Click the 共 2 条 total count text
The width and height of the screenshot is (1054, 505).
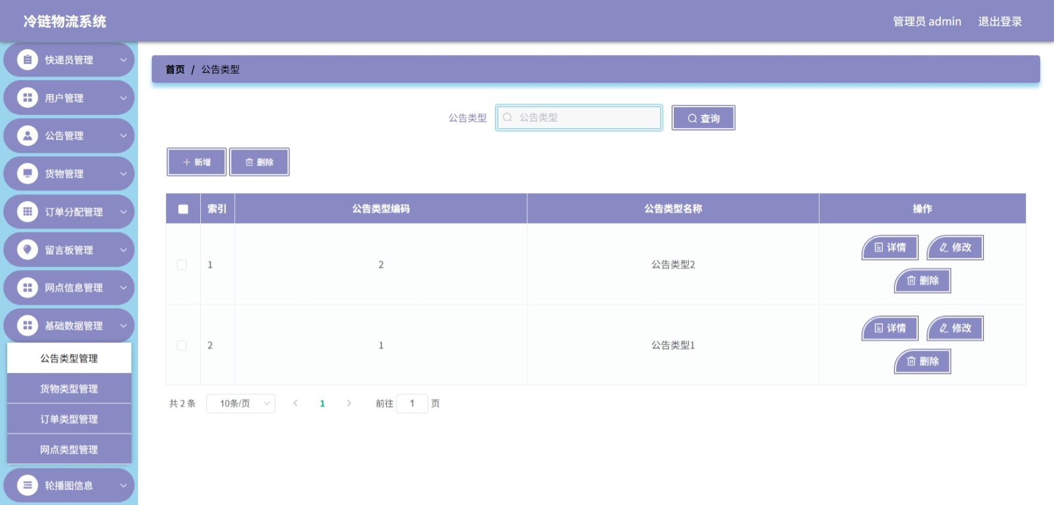(182, 403)
